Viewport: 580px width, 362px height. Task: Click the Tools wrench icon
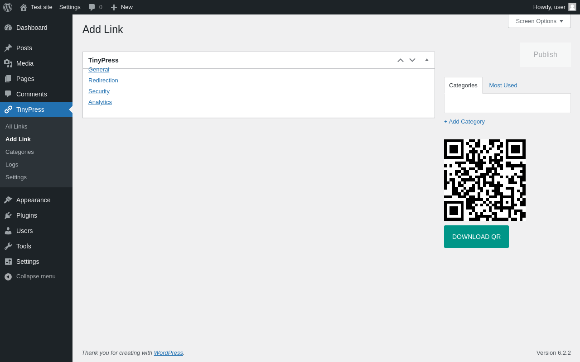[x=8, y=246]
